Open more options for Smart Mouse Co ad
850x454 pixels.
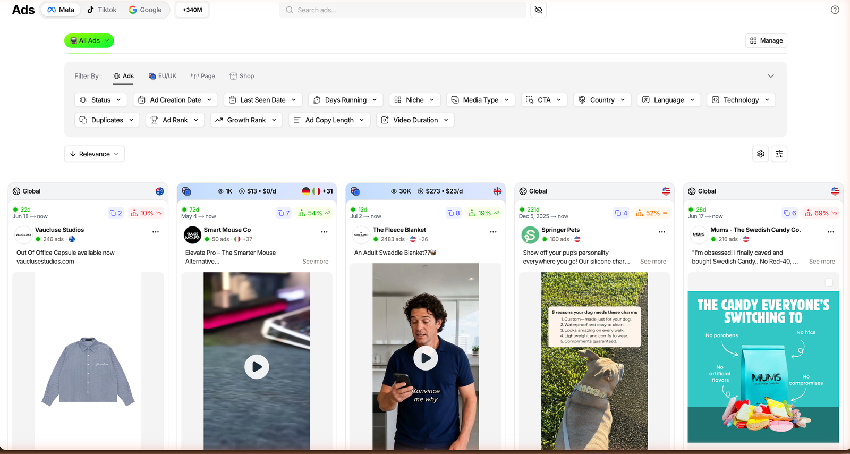(324, 232)
